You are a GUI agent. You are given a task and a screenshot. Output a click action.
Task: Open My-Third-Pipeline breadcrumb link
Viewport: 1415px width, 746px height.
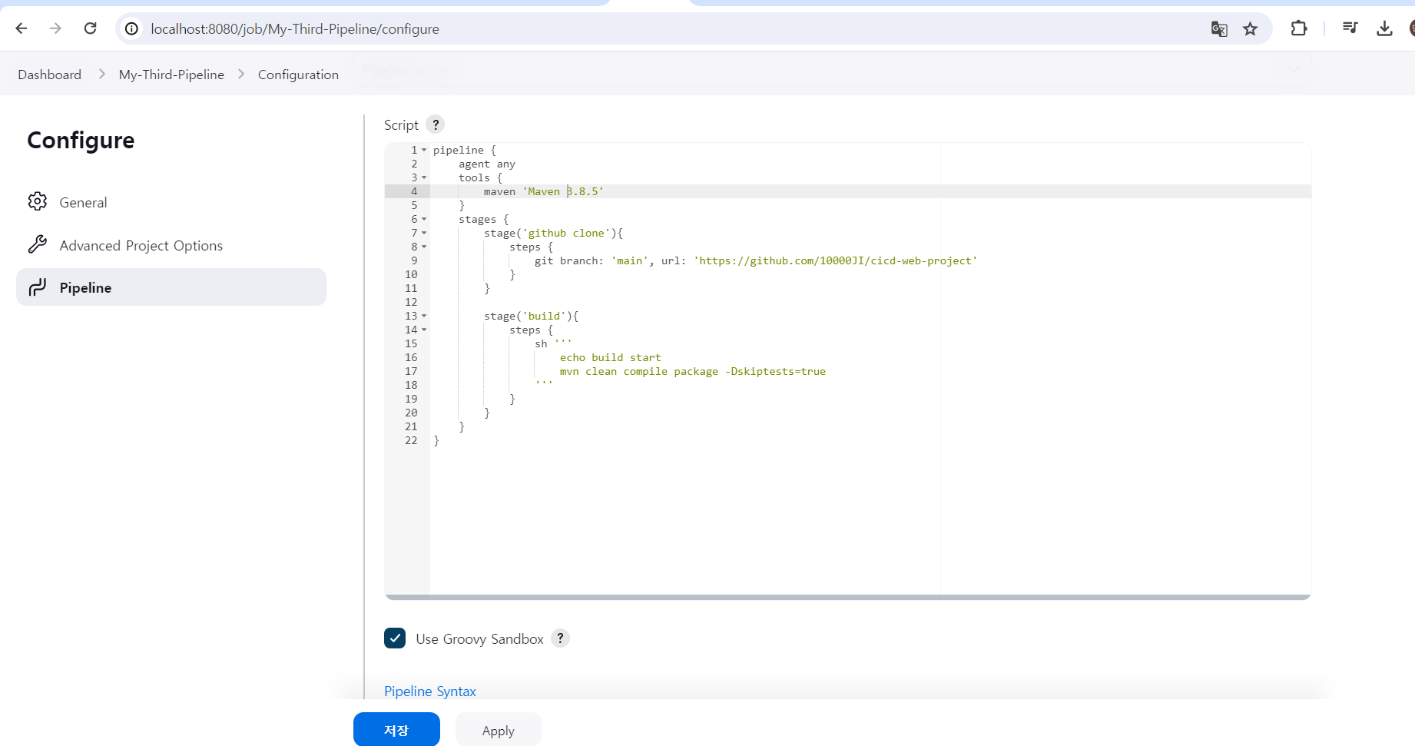click(171, 75)
